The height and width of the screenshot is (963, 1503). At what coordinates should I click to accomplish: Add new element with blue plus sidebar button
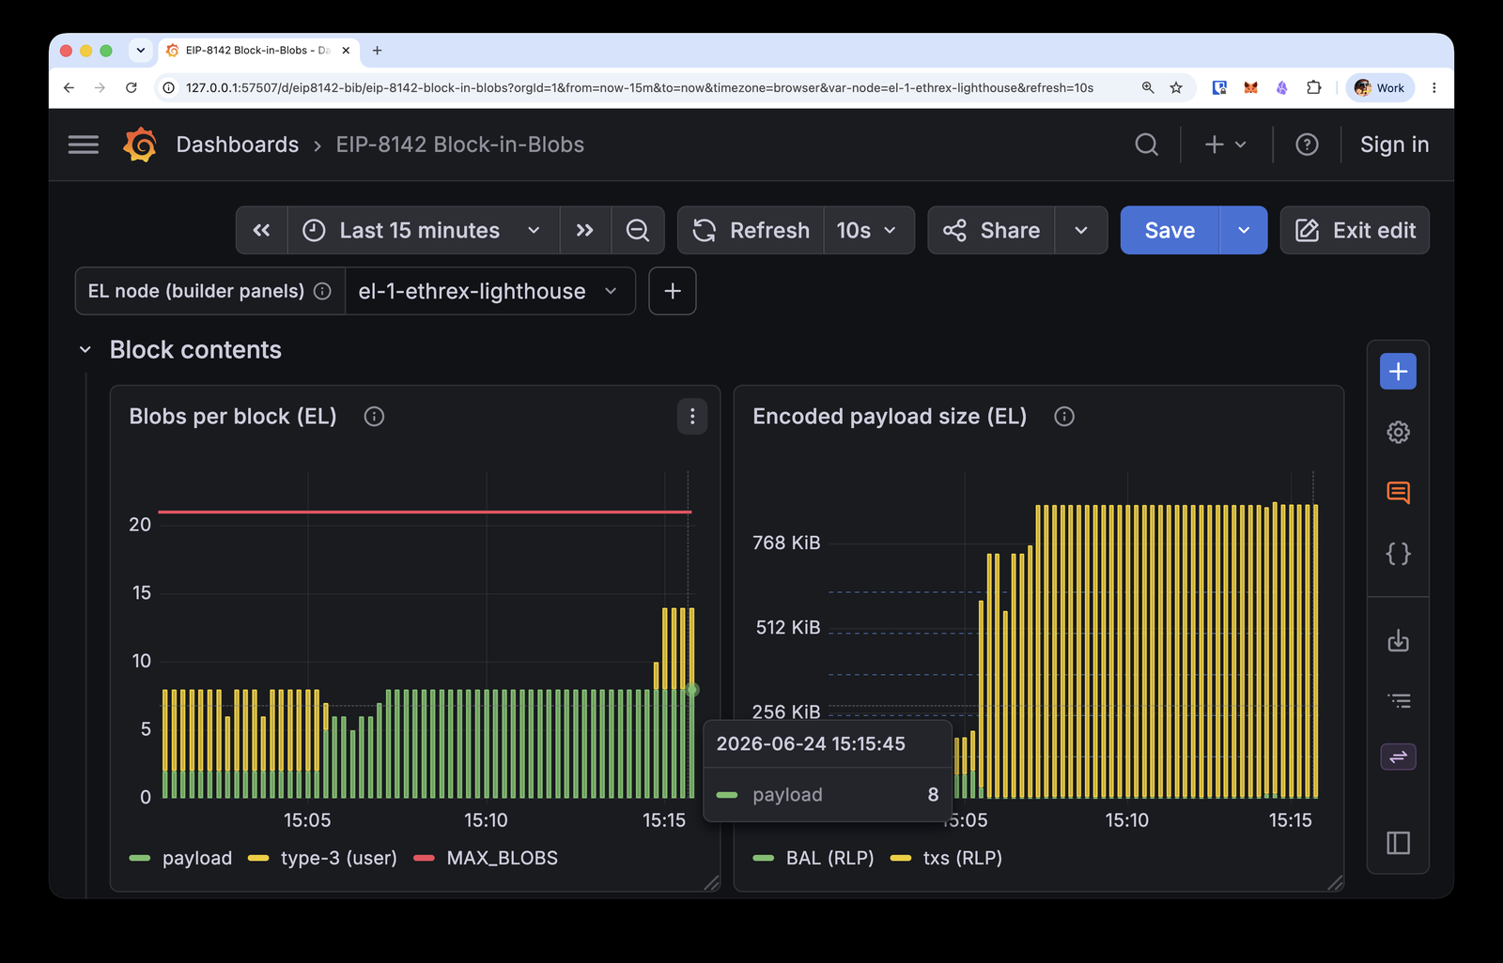[1398, 372]
